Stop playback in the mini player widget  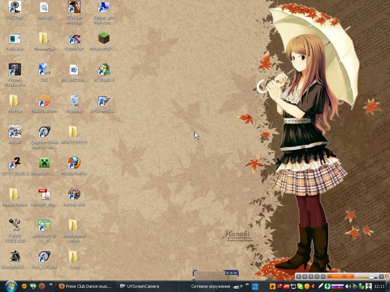pyautogui.click(x=311, y=277)
